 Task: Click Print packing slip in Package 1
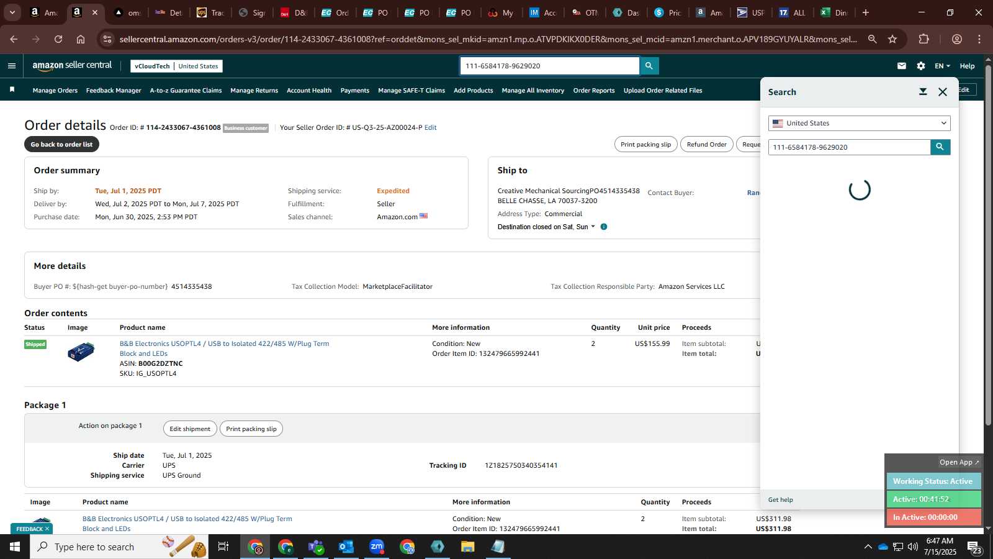coord(251,429)
